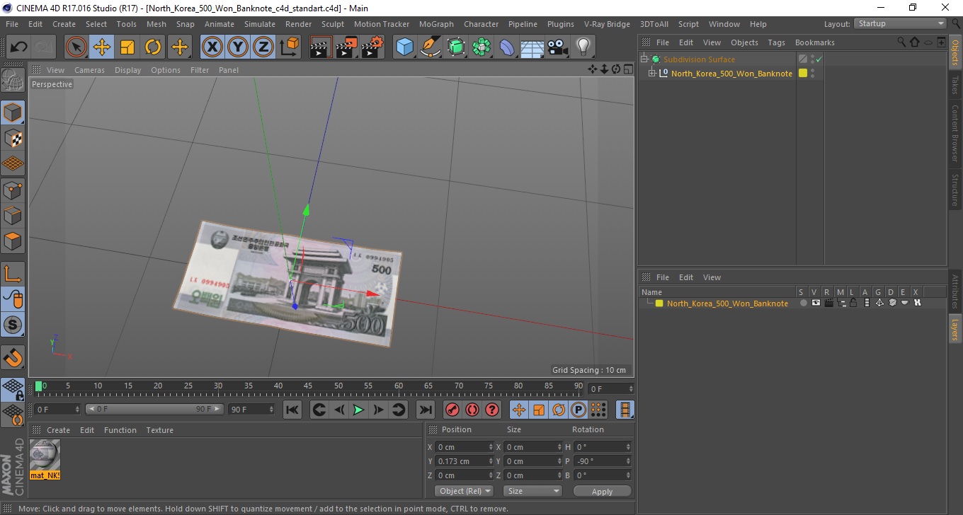
Task: Switch to Polygons mode
Action: click(x=13, y=241)
